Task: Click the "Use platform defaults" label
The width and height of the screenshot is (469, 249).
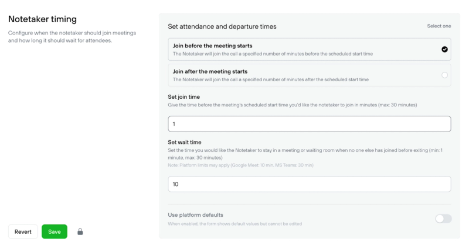Action: 195,215
